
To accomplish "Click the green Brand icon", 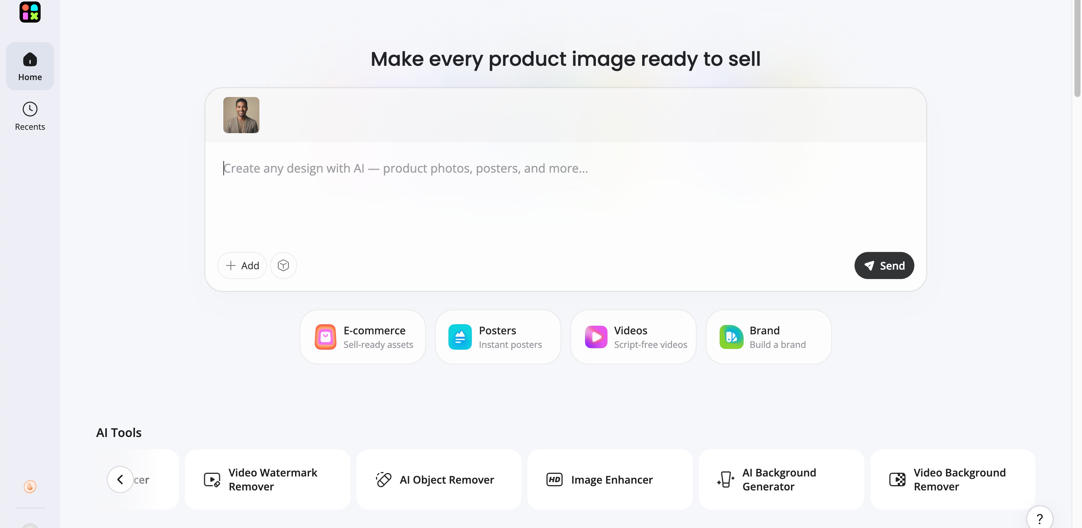I will tap(731, 337).
